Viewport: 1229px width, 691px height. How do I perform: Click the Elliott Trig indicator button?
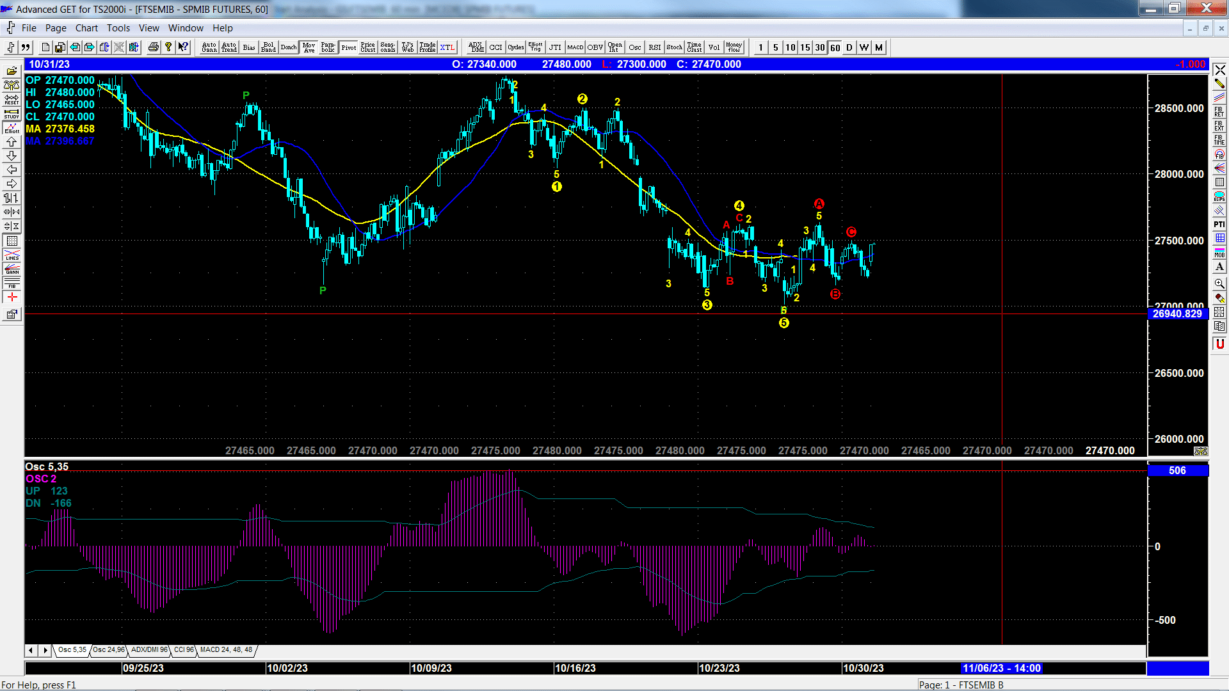pos(535,47)
